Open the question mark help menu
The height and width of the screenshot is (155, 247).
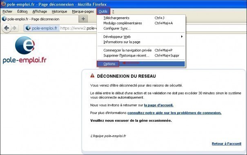pos(113,11)
